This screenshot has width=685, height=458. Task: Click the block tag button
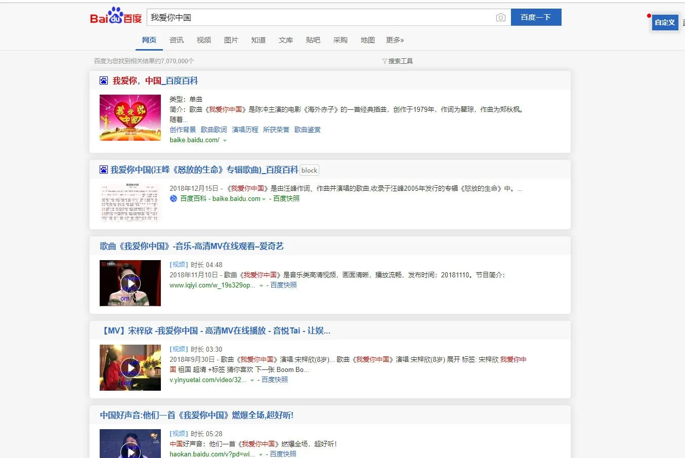point(310,170)
